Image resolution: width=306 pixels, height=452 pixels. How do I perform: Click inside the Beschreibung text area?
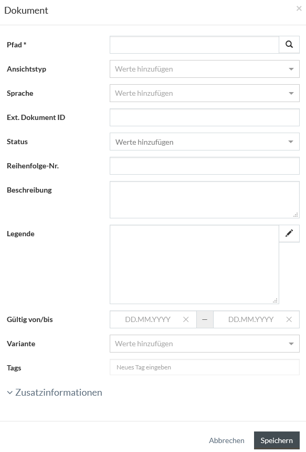(205, 199)
